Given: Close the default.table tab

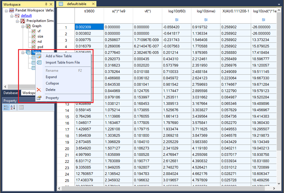Looking at the screenshot, I should tap(93, 4).
